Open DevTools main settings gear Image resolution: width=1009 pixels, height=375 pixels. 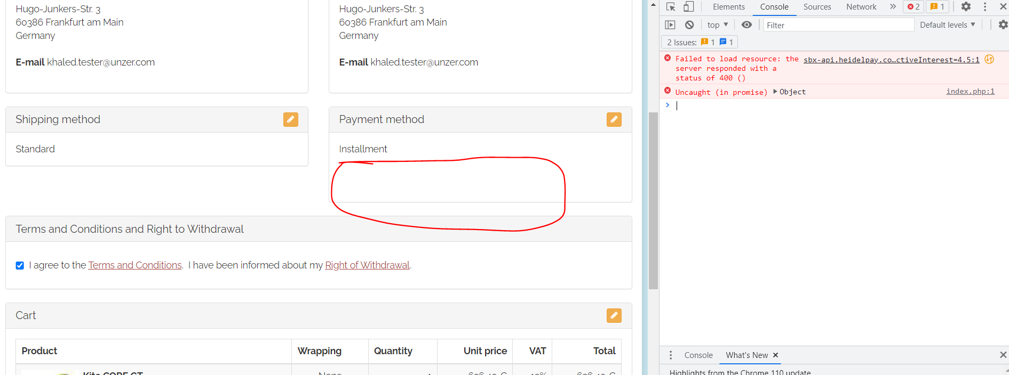966,7
